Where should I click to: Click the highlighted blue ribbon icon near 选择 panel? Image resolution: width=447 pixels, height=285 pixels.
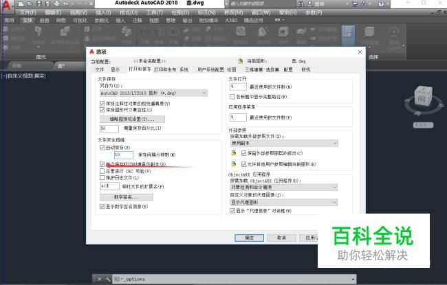click(348, 36)
